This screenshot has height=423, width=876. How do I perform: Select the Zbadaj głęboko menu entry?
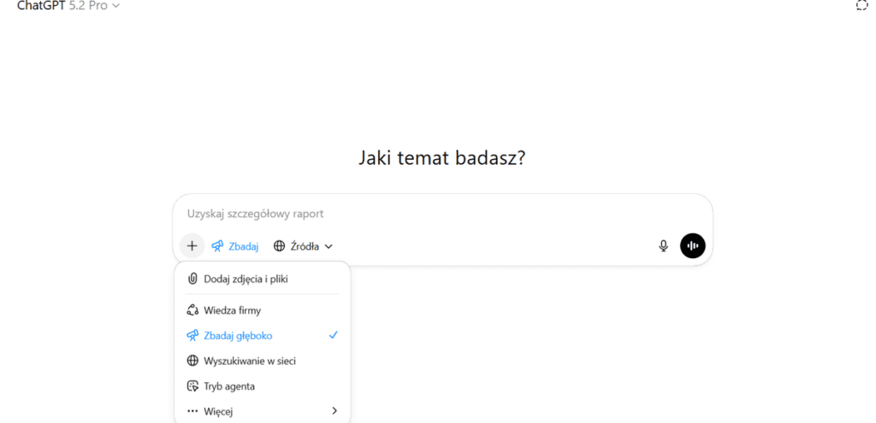coord(238,336)
